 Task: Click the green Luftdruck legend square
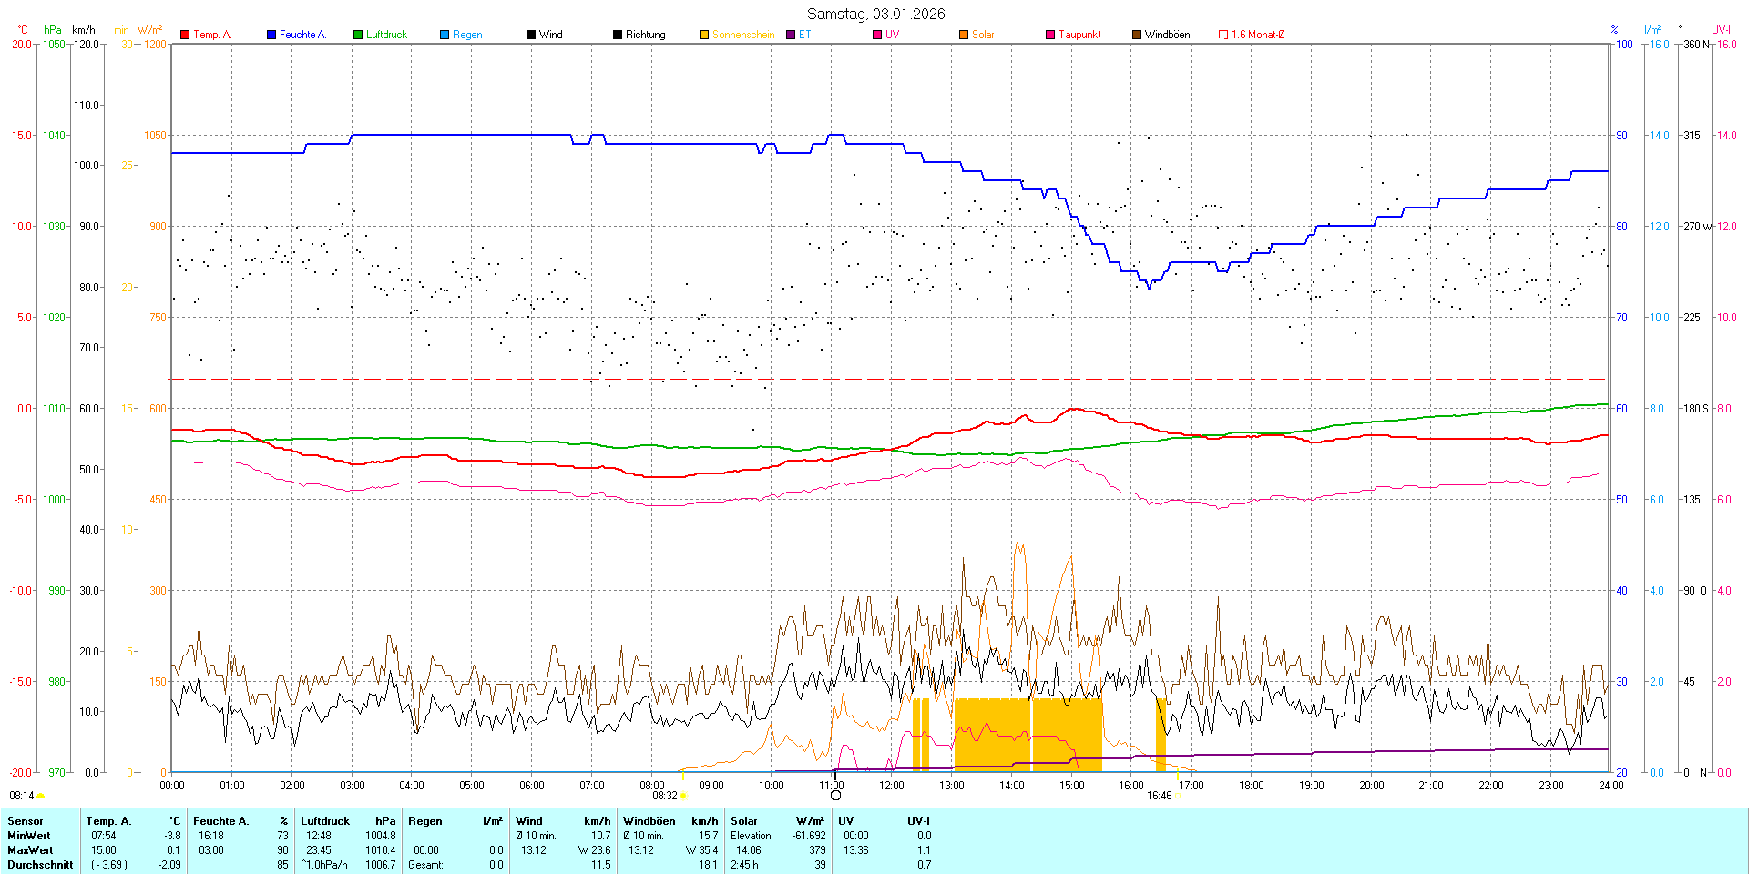tap(358, 35)
